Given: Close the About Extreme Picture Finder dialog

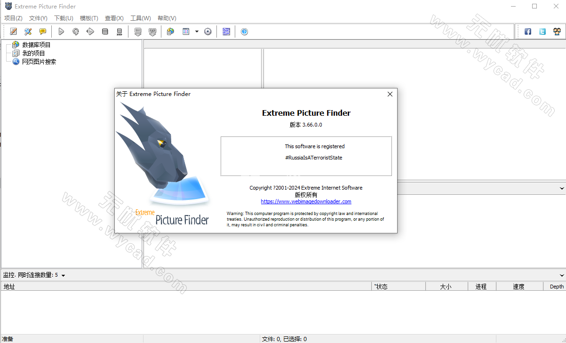Looking at the screenshot, I should click(390, 94).
